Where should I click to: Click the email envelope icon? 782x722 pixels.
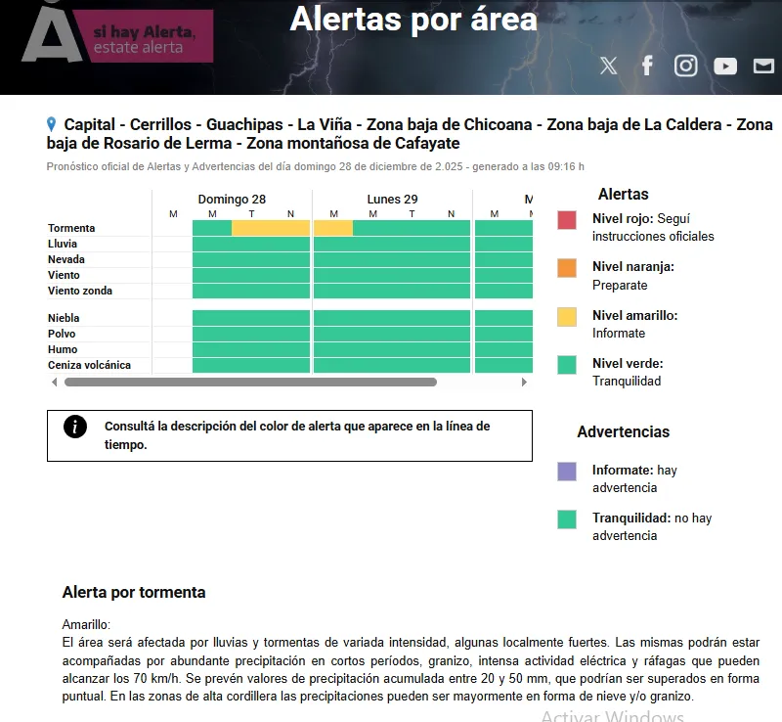pyautogui.click(x=763, y=66)
